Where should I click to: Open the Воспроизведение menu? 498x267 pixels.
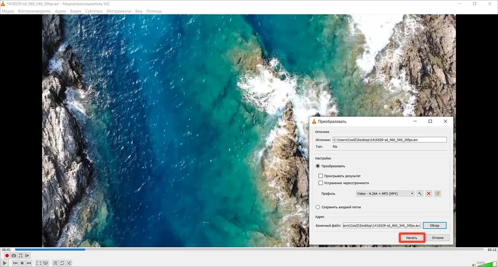[x=34, y=11]
